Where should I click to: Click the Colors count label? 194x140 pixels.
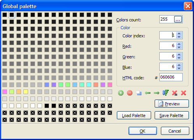point(129,20)
